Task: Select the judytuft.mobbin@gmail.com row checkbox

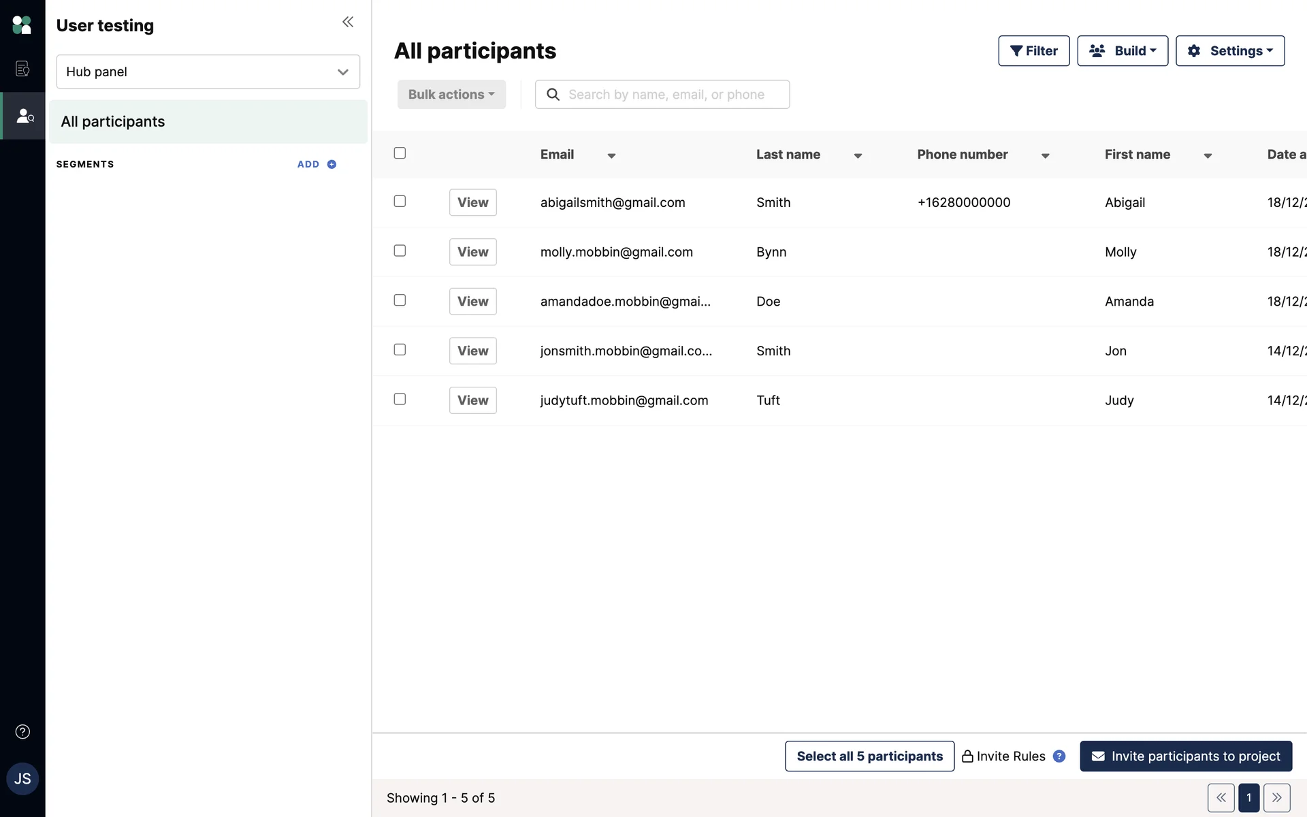Action: click(400, 399)
